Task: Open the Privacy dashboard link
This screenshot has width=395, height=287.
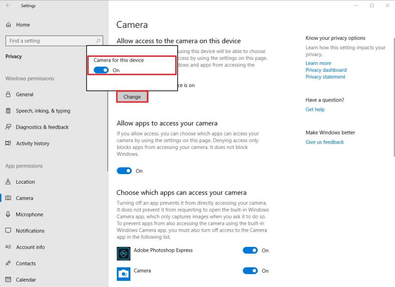Action: pyautogui.click(x=326, y=70)
